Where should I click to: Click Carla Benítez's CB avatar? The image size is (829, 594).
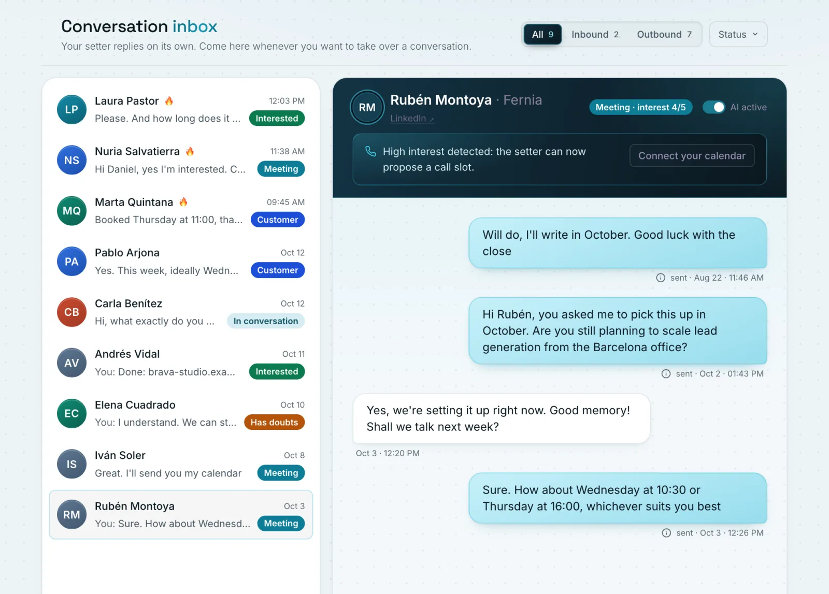point(72,312)
